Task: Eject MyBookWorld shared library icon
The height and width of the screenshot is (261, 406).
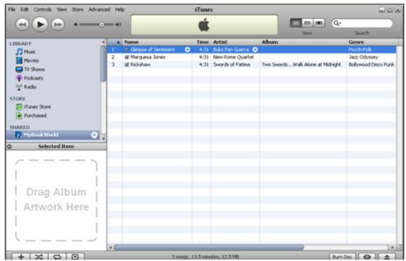Action: (95, 135)
